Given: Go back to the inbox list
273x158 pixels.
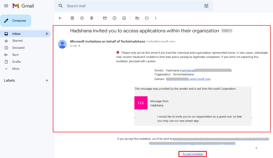Looking at the screenshot, I should [x=60, y=18].
